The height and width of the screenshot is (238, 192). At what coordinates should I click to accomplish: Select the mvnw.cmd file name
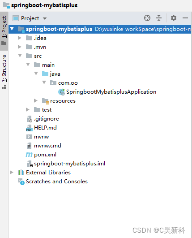click(x=47, y=146)
